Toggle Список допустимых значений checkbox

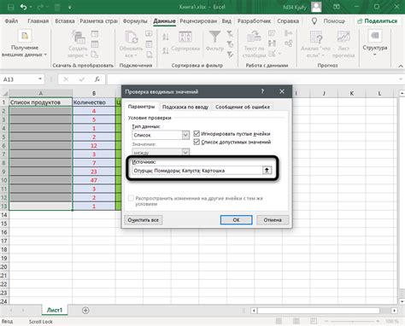coord(197,142)
